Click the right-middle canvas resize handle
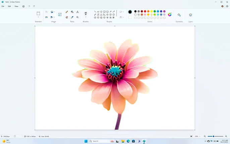 coord(195,78)
